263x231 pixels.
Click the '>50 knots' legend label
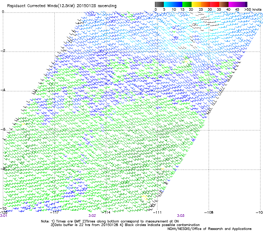pos(253,10)
